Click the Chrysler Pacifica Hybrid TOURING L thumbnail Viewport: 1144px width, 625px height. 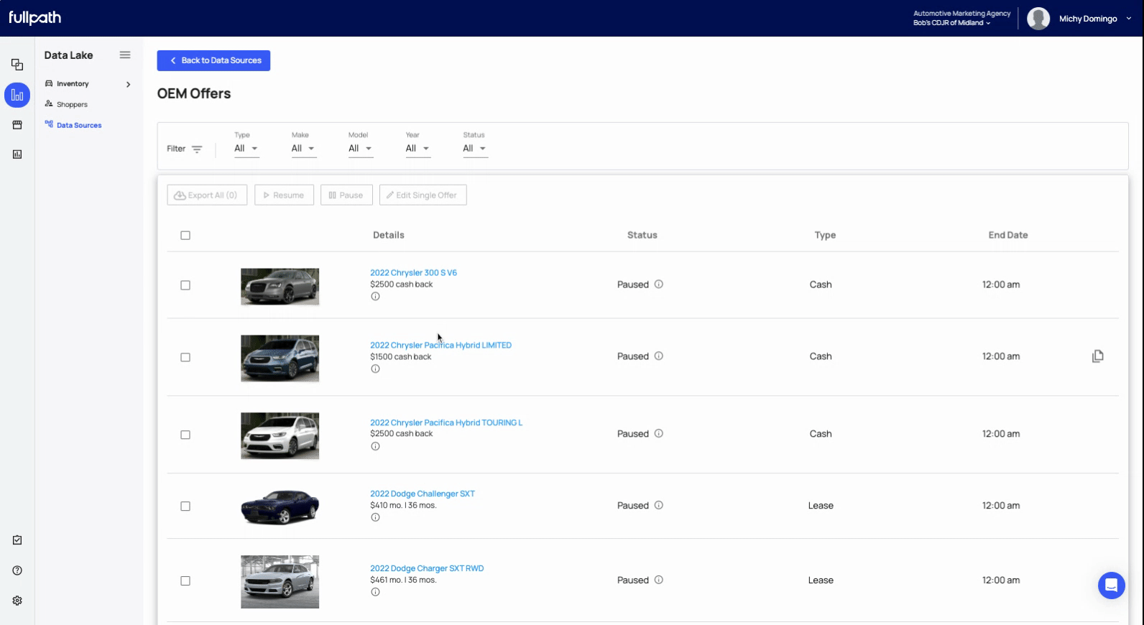280,435
